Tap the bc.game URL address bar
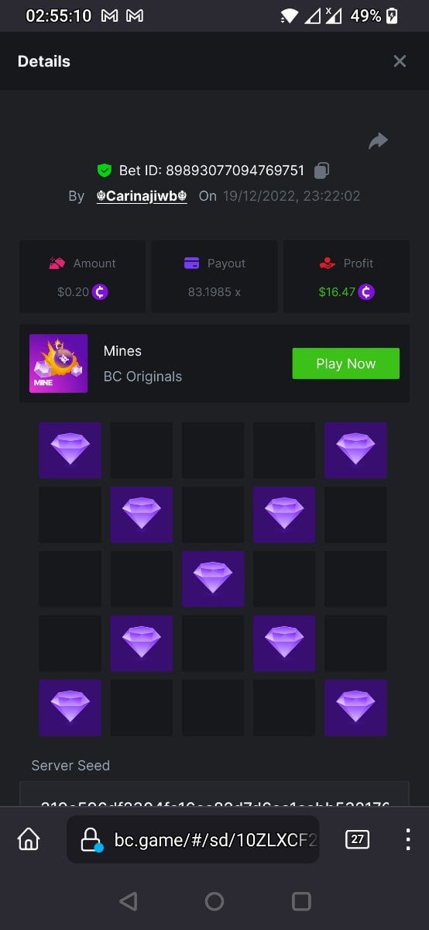The width and height of the screenshot is (429, 930). tap(193, 839)
